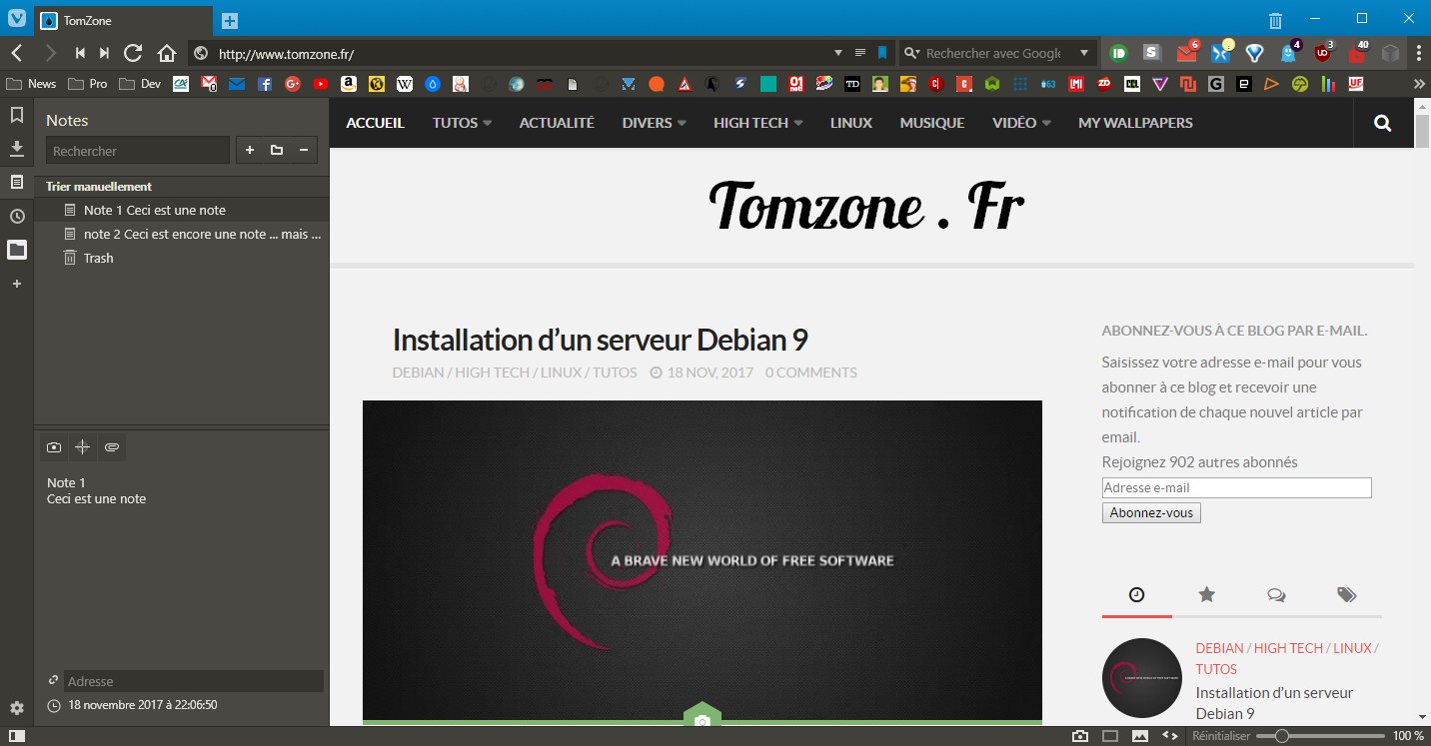The height and width of the screenshot is (746, 1431).
Task: Toggle image loading in status bar
Action: point(1140,736)
